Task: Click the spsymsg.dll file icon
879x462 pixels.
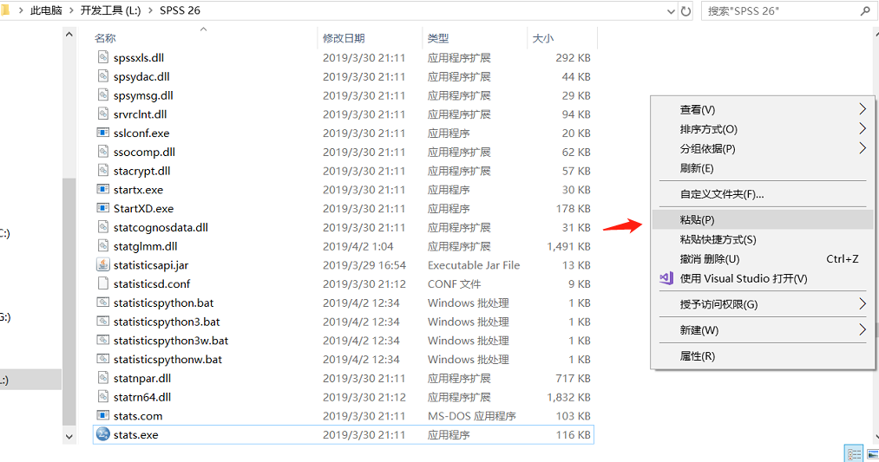Action: (x=102, y=95)
